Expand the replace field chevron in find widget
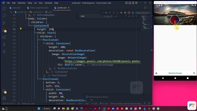Viewport: 197px width, 111px height. point(78,16)
